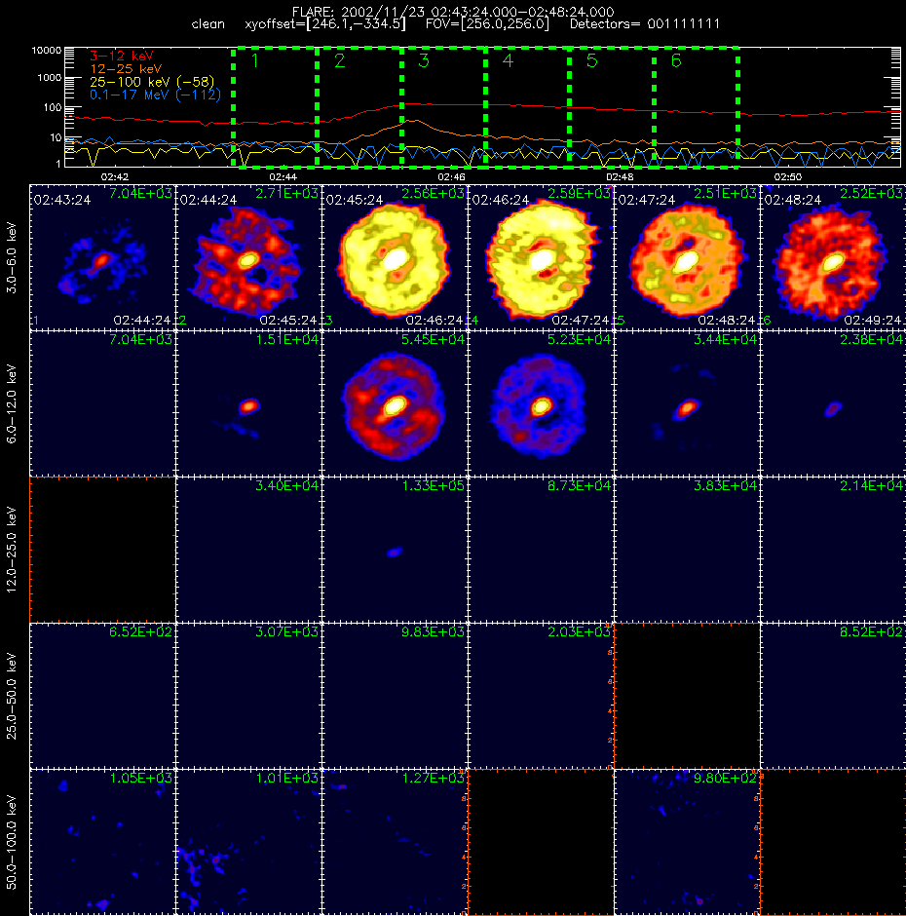The width and height of the screenshot is (906, 916).
Task: Click the 6.52E+02 peak value
Action: pyautogui.click(x=141, y=631)
